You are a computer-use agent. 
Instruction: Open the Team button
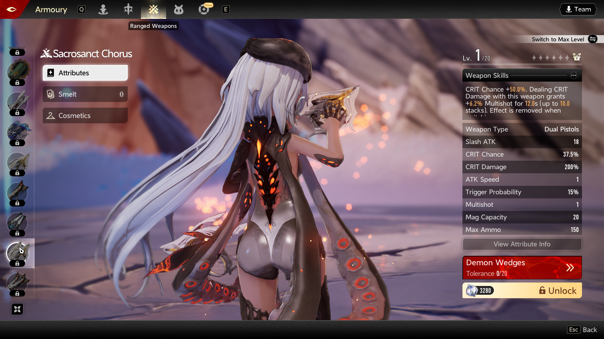tap(578, 9)
